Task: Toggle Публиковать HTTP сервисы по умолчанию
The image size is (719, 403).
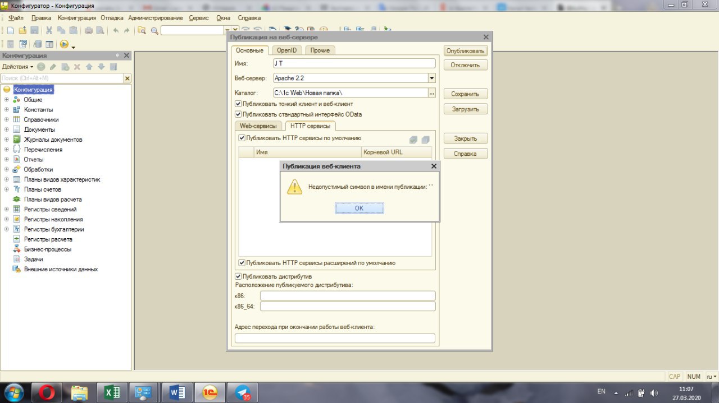Action: tap(242, 138)
